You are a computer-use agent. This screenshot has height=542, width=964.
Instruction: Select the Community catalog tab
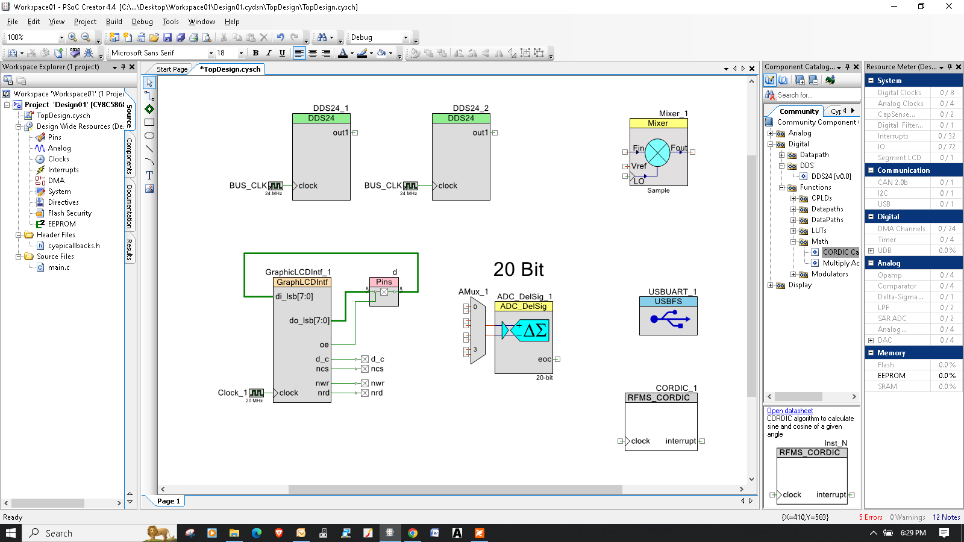799,111
